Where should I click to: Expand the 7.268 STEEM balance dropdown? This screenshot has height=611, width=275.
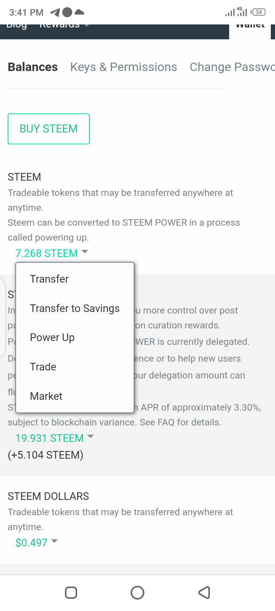pyautogui.click(x=52, y=253)
